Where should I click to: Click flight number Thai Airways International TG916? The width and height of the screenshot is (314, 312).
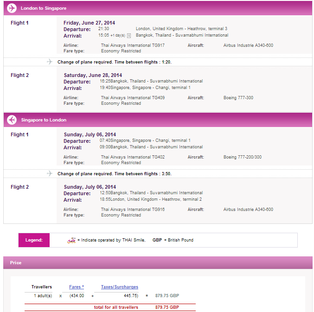pyautogui.click(x=133, y=210)
